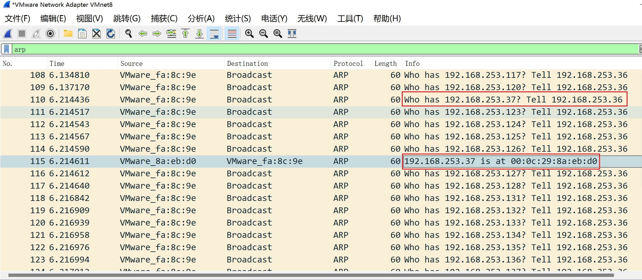This screenshot has width=642, height=280.
Task: Open the 分析(A) menu
Action: 201,19
